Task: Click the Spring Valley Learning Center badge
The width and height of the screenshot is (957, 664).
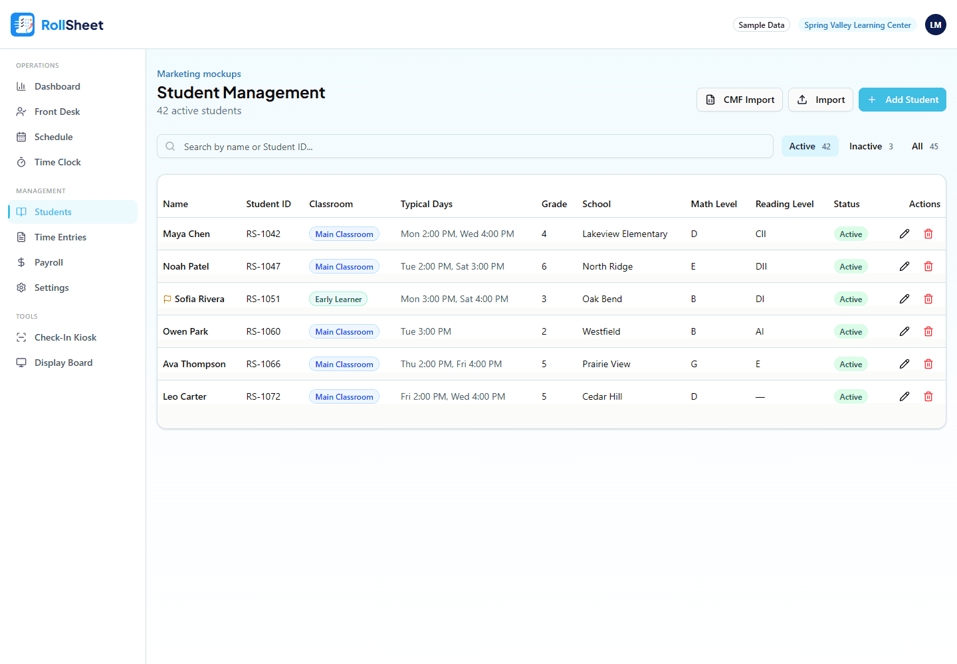Action: click(857, 25)
